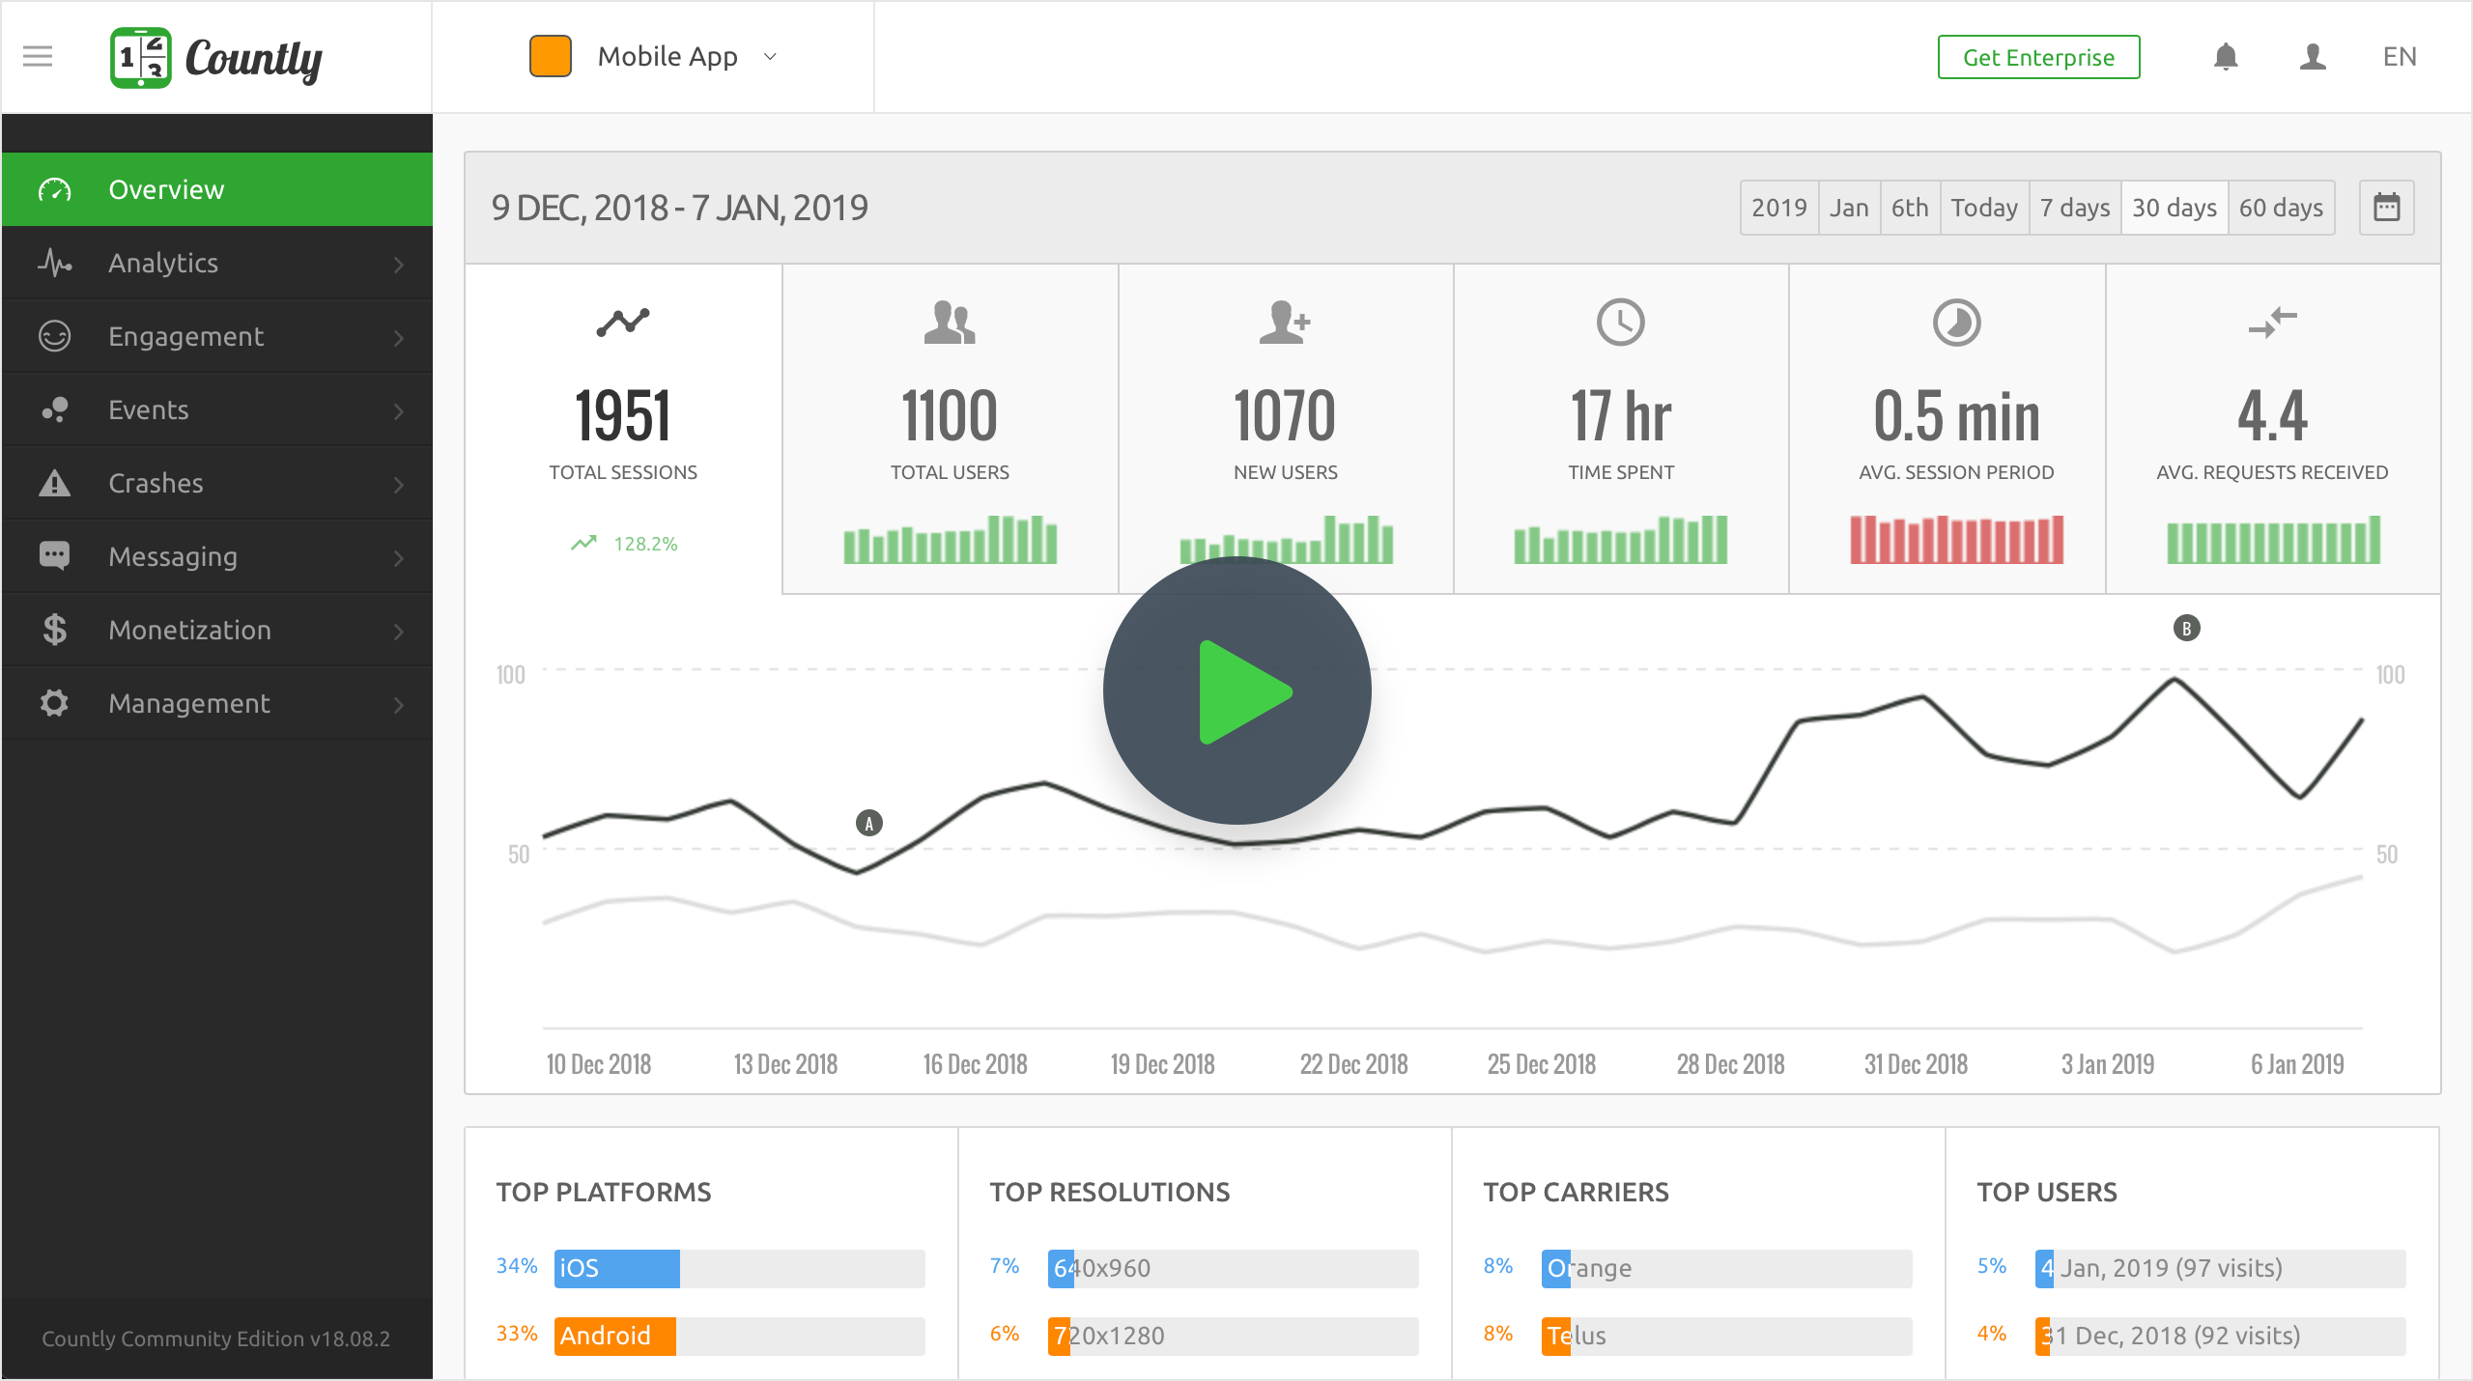Change the EN language selector

(2400, 57)
